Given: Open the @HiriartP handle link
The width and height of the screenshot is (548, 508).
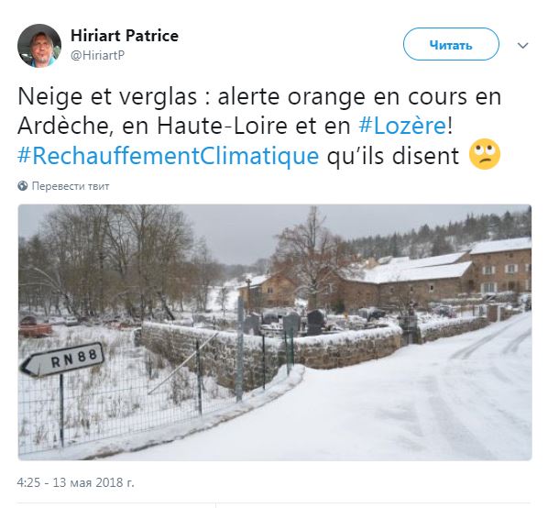Looking at the screenshot, I should (97, 55).
